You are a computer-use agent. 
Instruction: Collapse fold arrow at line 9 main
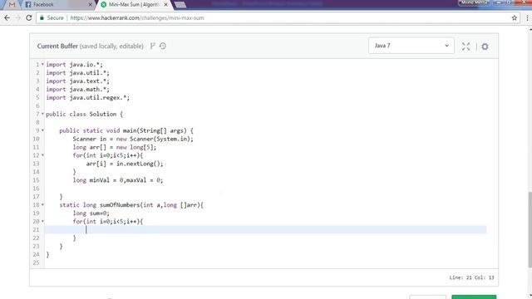(x=42, y=130)
